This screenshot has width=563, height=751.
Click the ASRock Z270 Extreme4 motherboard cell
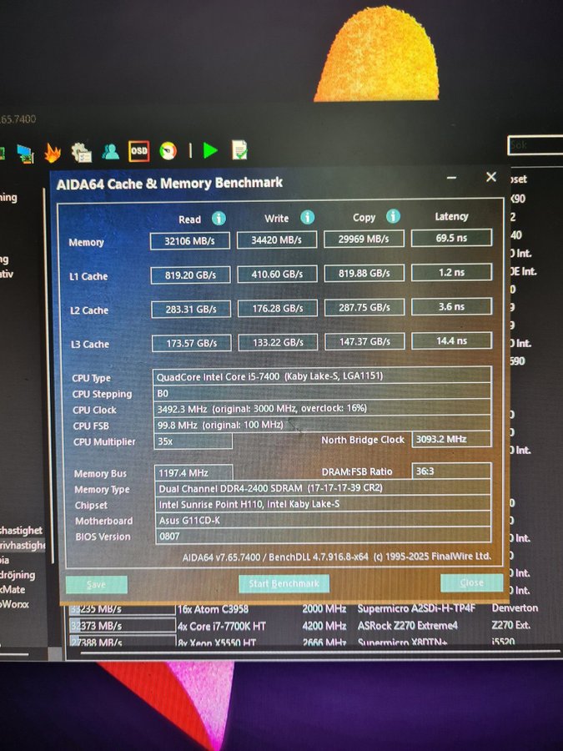click(407, 625)
